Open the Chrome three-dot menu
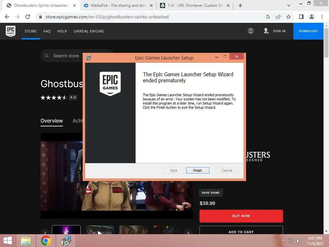This screenshot has height=247, width=329. pyautogui.click(x=322, y=17)
